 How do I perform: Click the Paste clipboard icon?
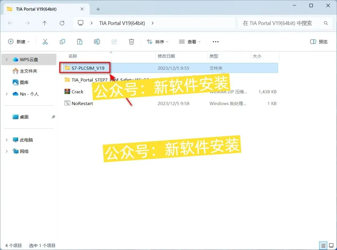(80, 42)
